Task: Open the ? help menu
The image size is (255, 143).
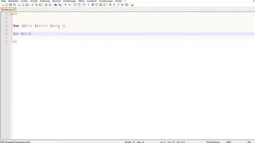Action: coord(125,1)
